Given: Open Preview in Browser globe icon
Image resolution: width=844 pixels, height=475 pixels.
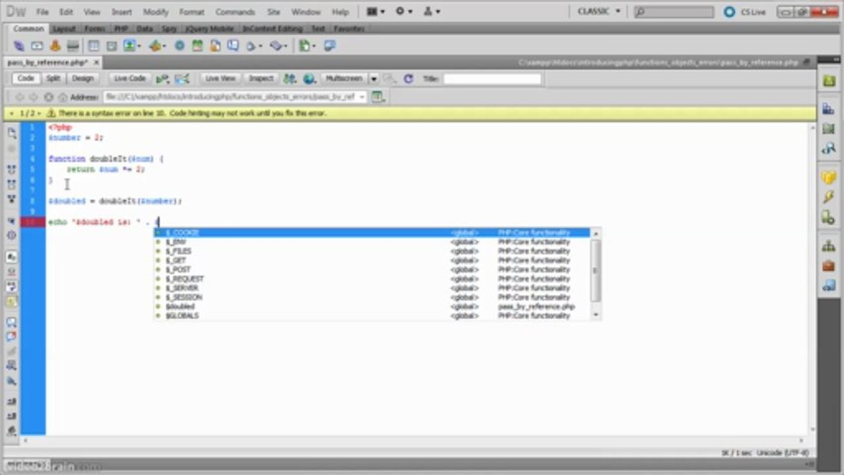Looking at the screenshot, I should pos(309,79).
